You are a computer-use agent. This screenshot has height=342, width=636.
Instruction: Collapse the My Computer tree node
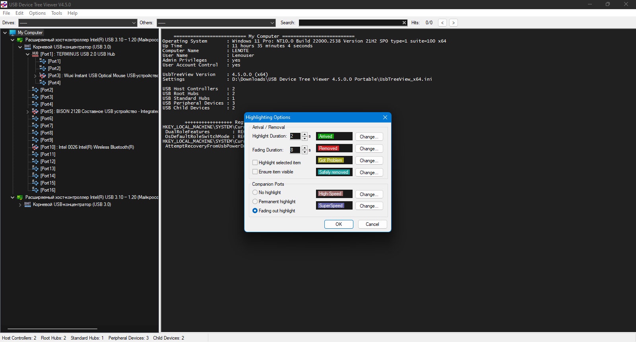point(5,33)
